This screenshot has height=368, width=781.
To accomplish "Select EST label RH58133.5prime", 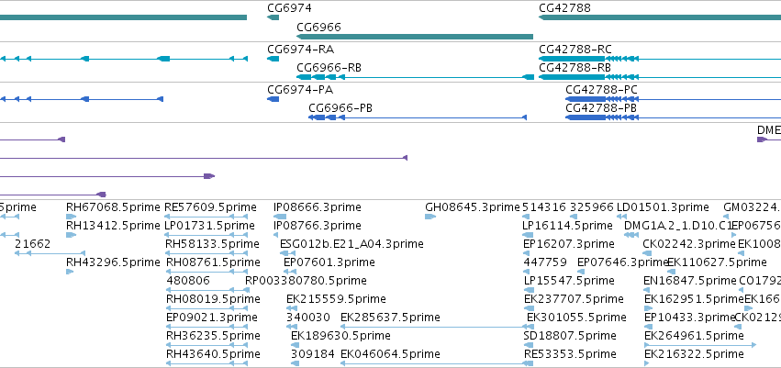I will pos(213,244).
